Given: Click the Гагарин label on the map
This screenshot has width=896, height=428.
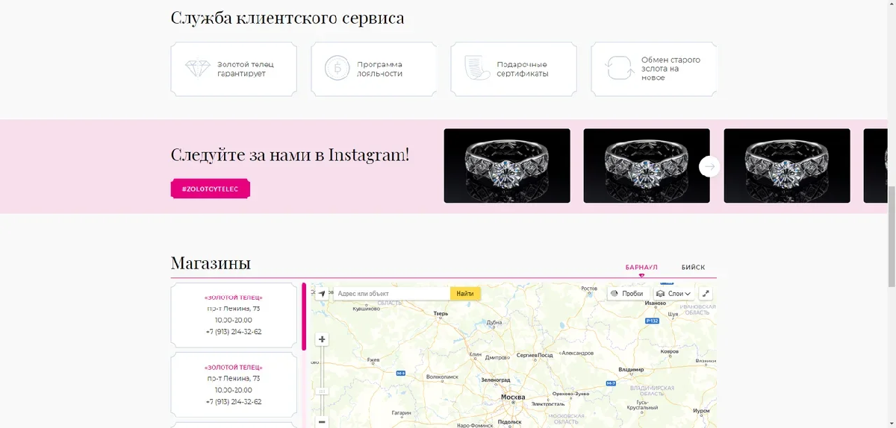Looking at the screenshot, I should click(402, 412).
